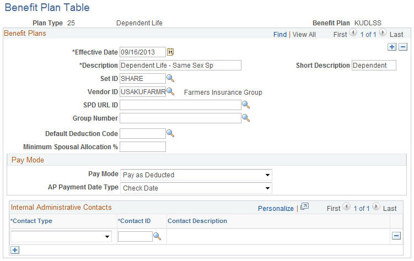Sort by Contact ID column header
The width and height of the screenshot is (414, 261).
pyautogui.click(x=135, y=221)
